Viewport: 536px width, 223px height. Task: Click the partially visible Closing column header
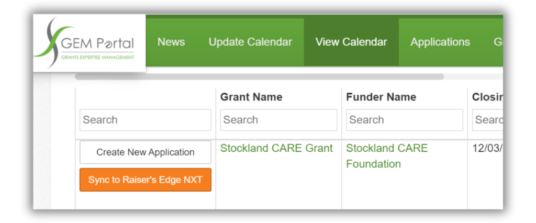click(487, 97)
